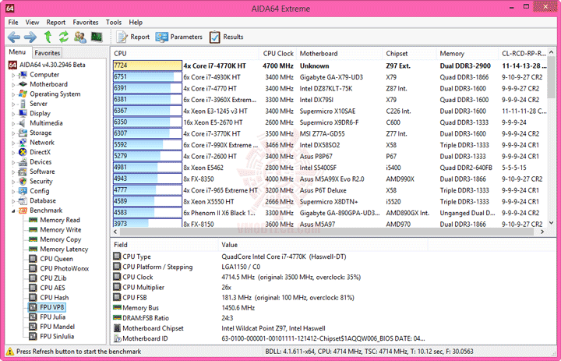Select the Network tree icon

[x=23, y=143]
